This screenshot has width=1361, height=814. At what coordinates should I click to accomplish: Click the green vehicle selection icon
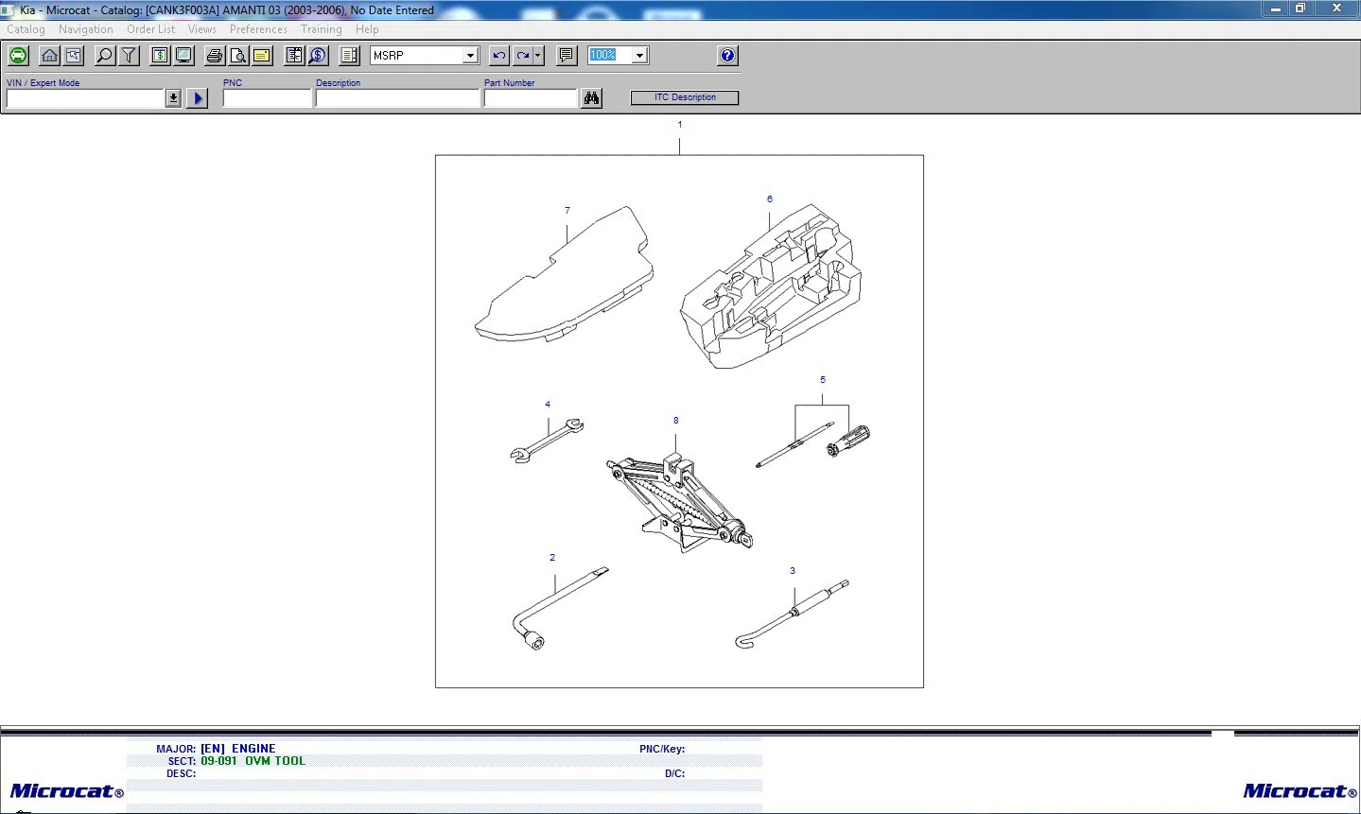pyautogui.click(x=18, y=56)
